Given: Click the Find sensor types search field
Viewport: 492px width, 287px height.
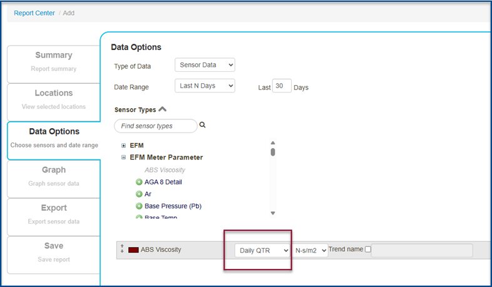Looking at the screenshot, I should [x=155, y=126].
